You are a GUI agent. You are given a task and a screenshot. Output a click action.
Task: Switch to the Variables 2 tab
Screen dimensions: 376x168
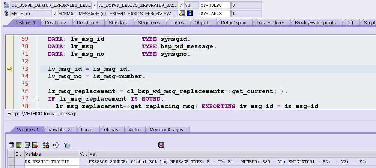(59, 129)
